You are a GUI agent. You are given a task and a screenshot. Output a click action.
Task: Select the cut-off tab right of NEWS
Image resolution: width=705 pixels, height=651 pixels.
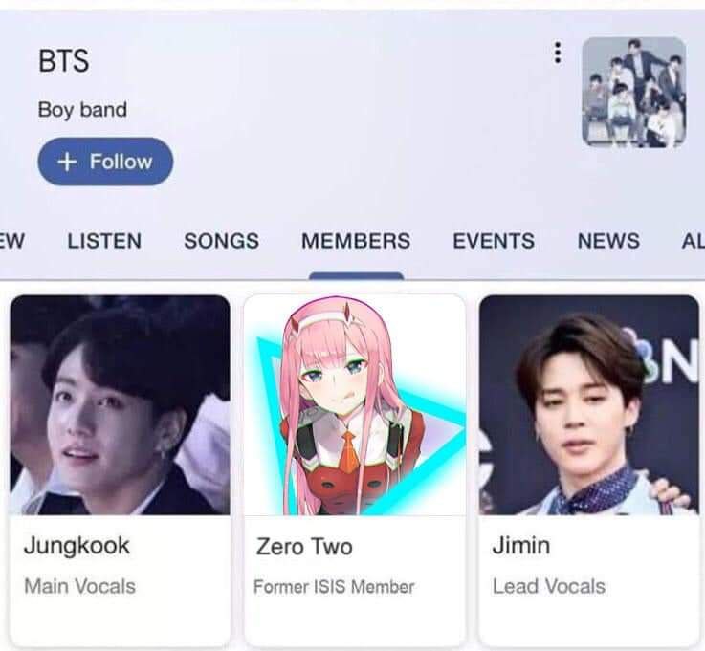click(x=693, y=241)
